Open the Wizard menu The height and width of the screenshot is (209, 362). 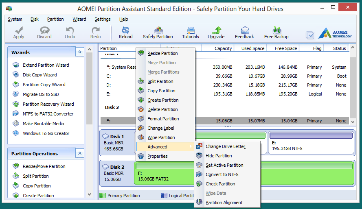(x=79, y=19)
